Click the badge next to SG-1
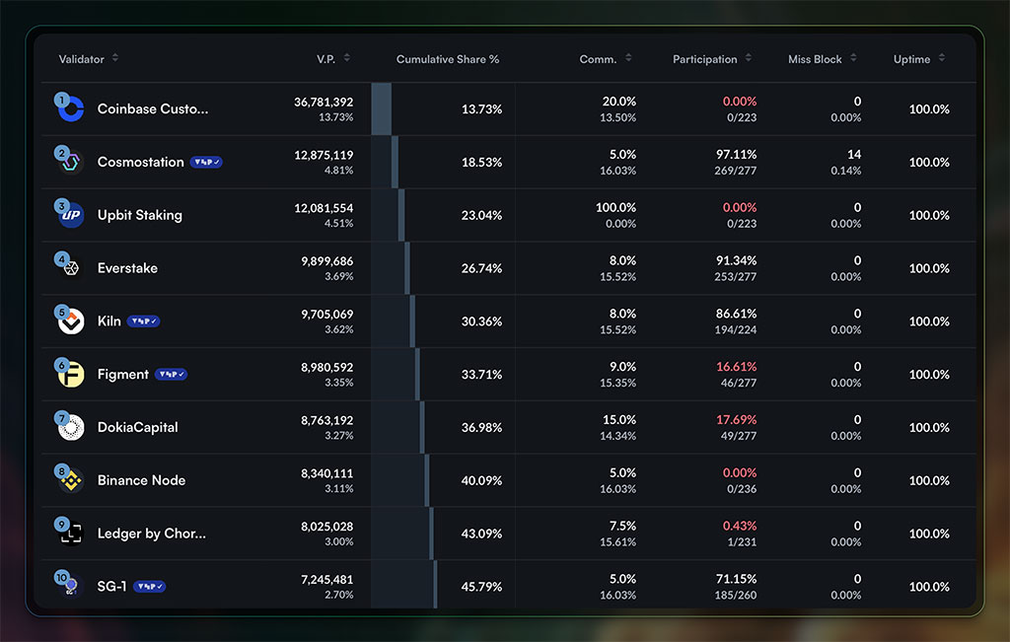The width and height of the screenshot is (1010, 642). point(150,587)
